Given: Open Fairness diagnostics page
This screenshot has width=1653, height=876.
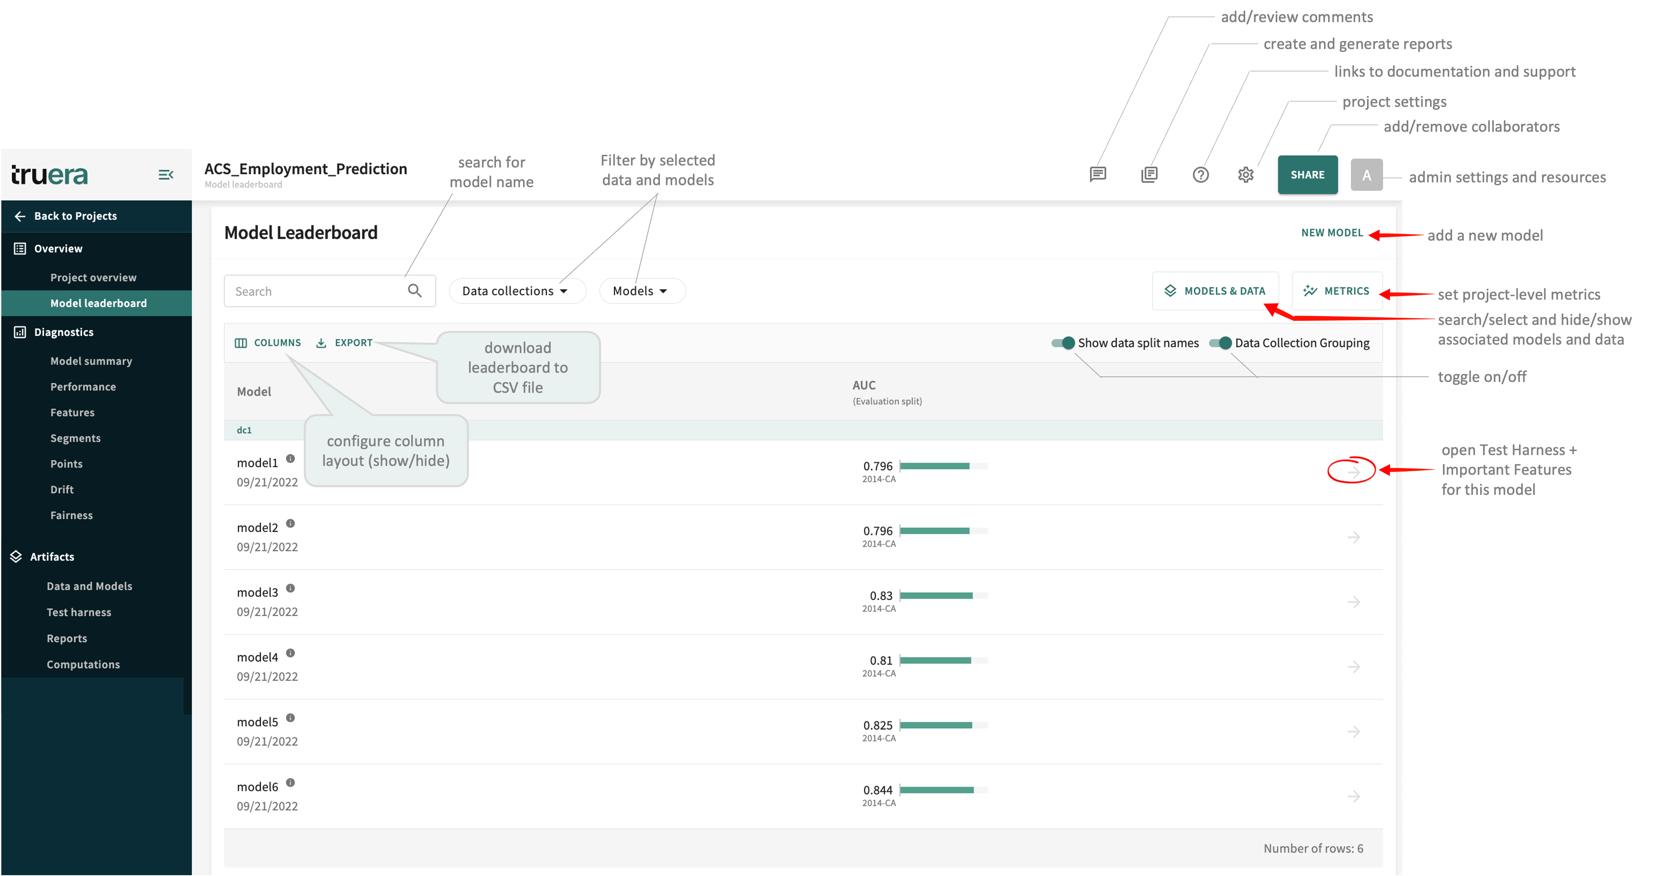Looking at the screenshot, I should coord(71,515).
